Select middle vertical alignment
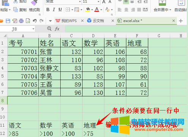 tap(126, 2)
